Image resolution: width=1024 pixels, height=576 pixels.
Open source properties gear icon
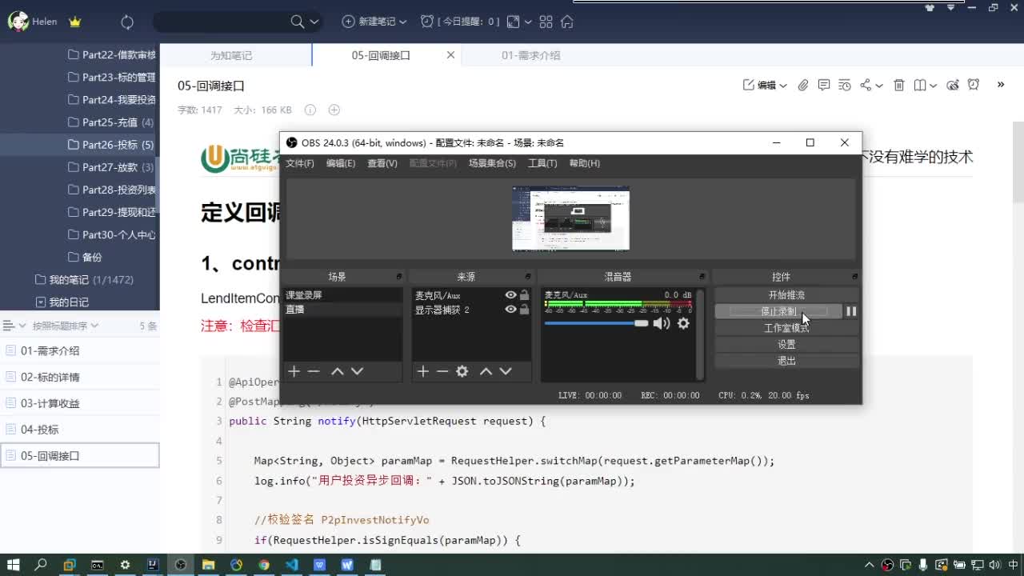[462, 371]
